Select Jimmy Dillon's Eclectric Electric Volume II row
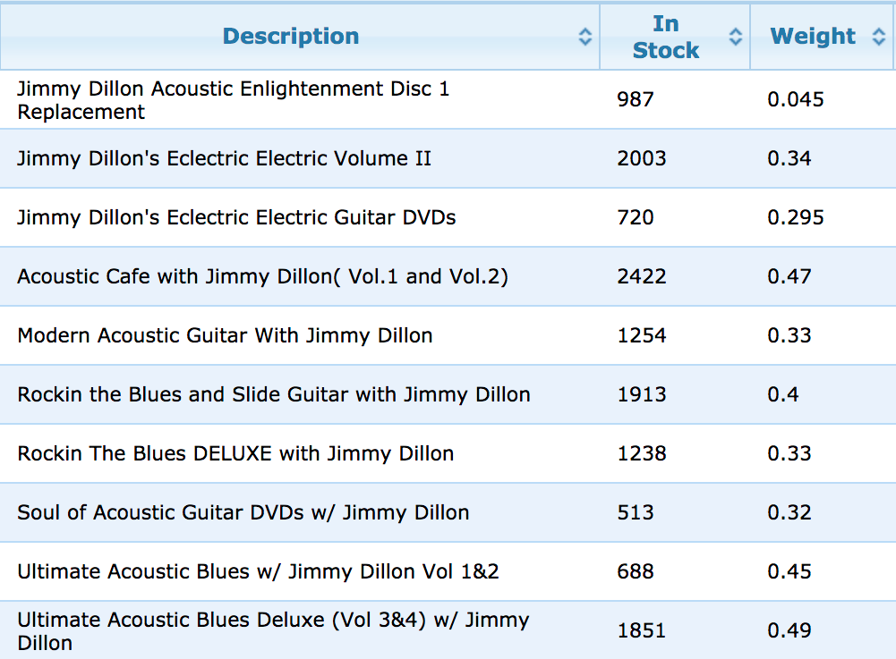 click(448, 158)
